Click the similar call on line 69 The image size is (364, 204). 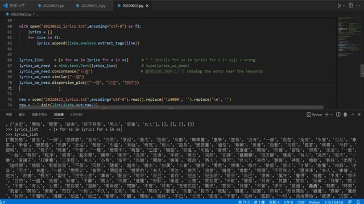52,77
